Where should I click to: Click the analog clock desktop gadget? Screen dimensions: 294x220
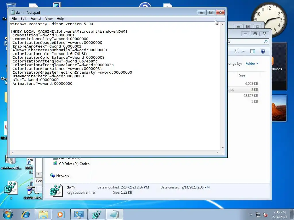(x=269, y=19)
